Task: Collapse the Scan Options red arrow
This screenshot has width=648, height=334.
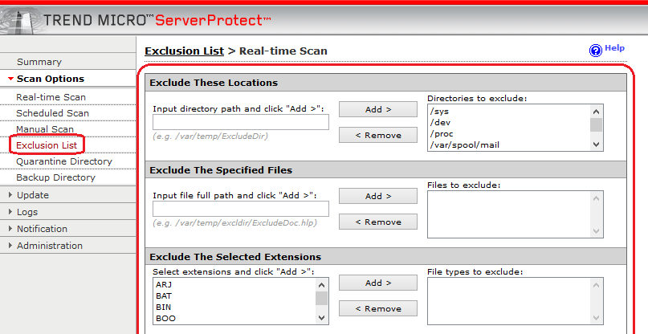Action: pyautogui.click(x=11, y=79)
